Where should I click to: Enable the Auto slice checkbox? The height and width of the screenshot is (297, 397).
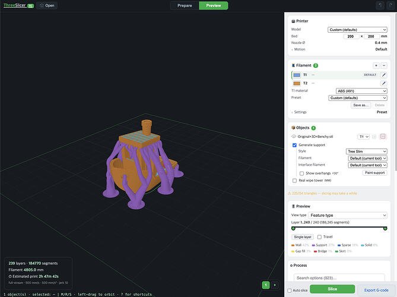tap(290, 290)
